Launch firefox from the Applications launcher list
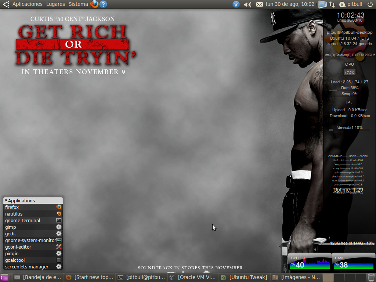376x282 pixels. 33,207
